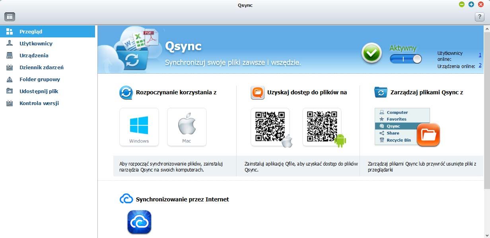The width and height of the screenshot is (490, 238).
Task: Click the Uzyskaj dostęp do plików na heading
Action: click(307, 92)
